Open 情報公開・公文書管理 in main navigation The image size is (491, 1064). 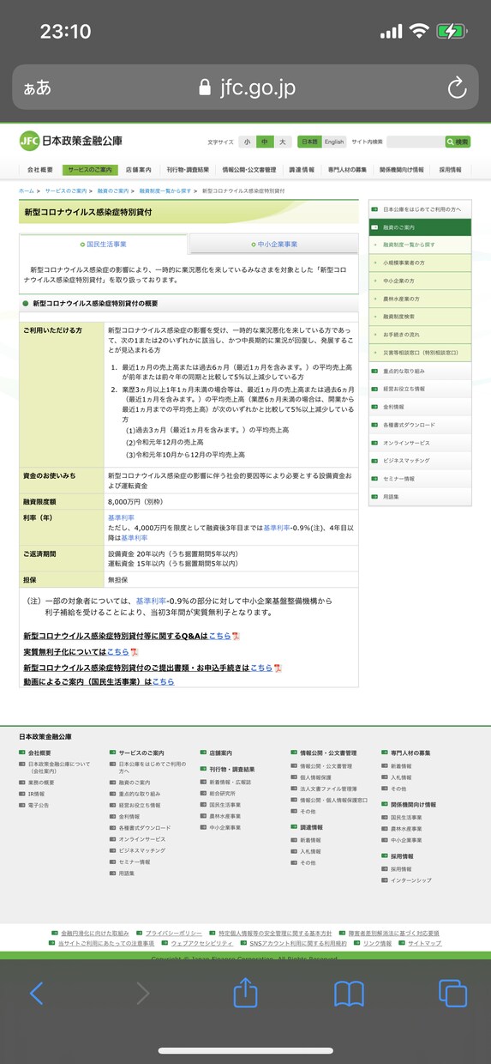click(x=248, y=170)
